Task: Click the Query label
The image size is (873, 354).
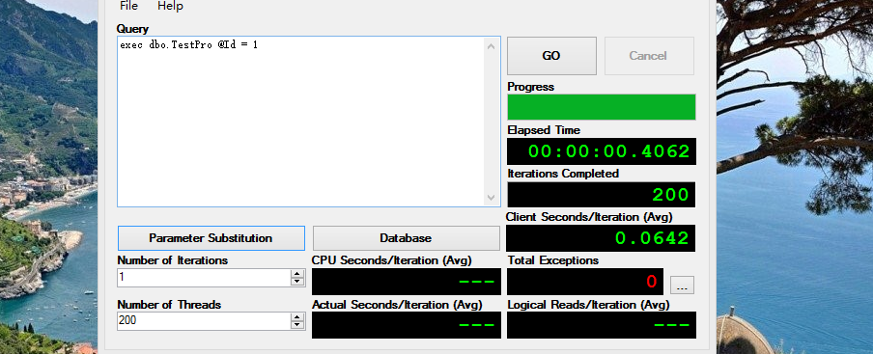Action: (x=132, y=28)
